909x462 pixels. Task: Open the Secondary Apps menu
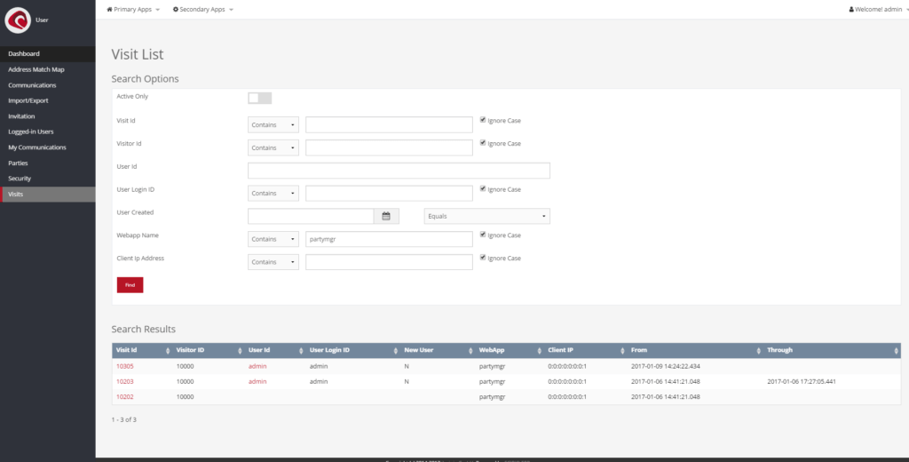[202, 9]
